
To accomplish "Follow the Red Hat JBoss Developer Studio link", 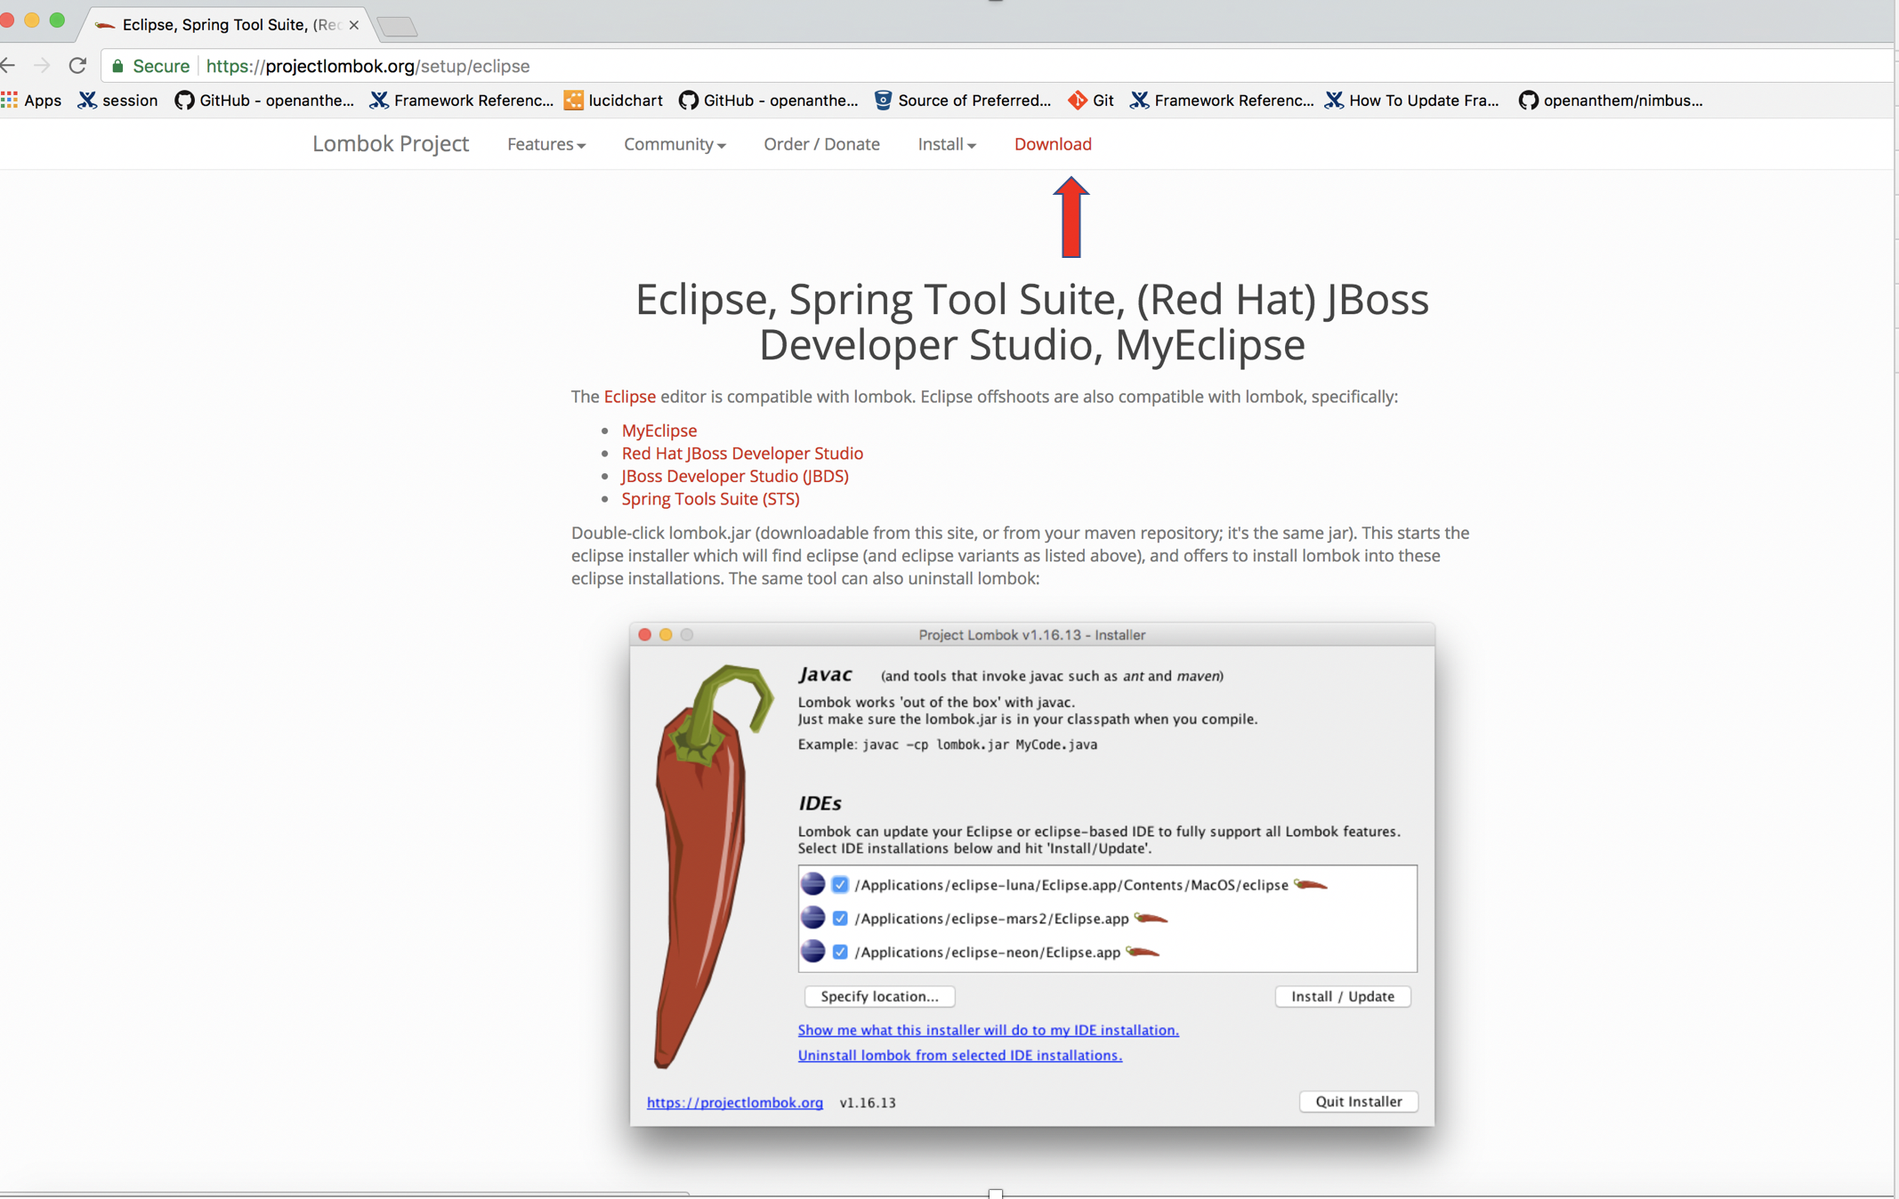I will click(x=741, y=454).
